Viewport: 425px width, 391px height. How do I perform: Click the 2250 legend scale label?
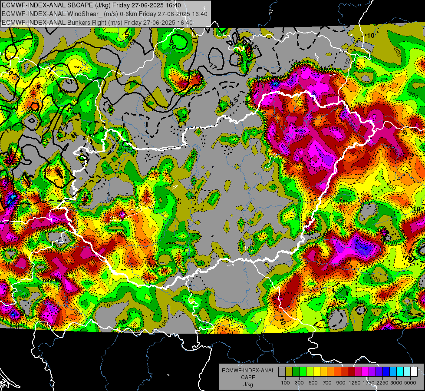382,383
